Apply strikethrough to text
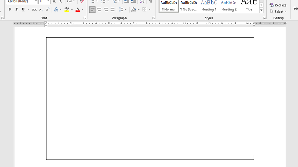Viewport: 298px width, 167px height. (34, 10)
